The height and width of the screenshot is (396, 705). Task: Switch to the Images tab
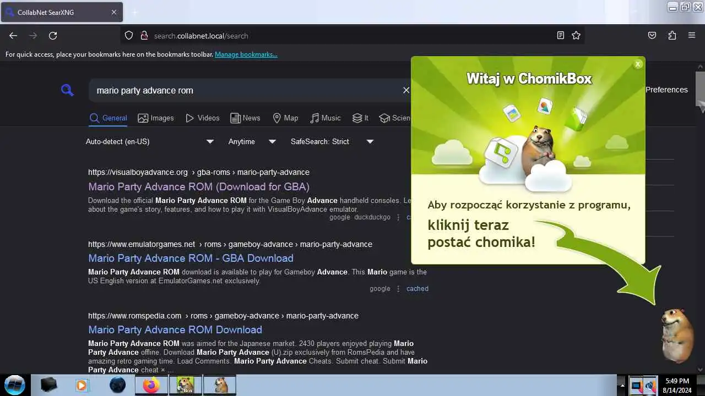coord(156,118)
